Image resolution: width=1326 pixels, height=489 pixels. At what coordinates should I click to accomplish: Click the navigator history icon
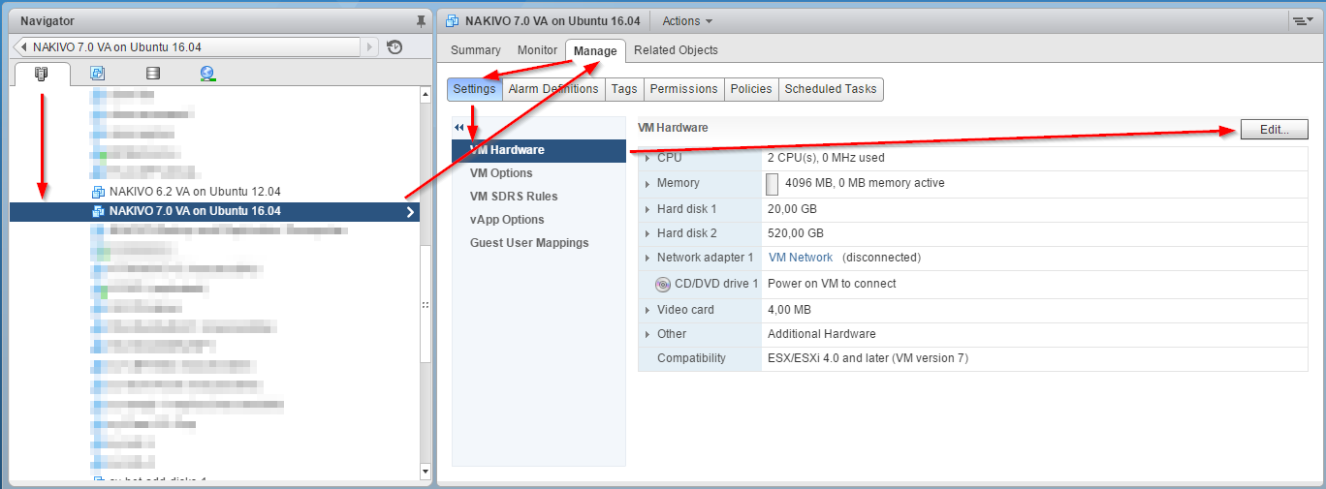[395, 46]
